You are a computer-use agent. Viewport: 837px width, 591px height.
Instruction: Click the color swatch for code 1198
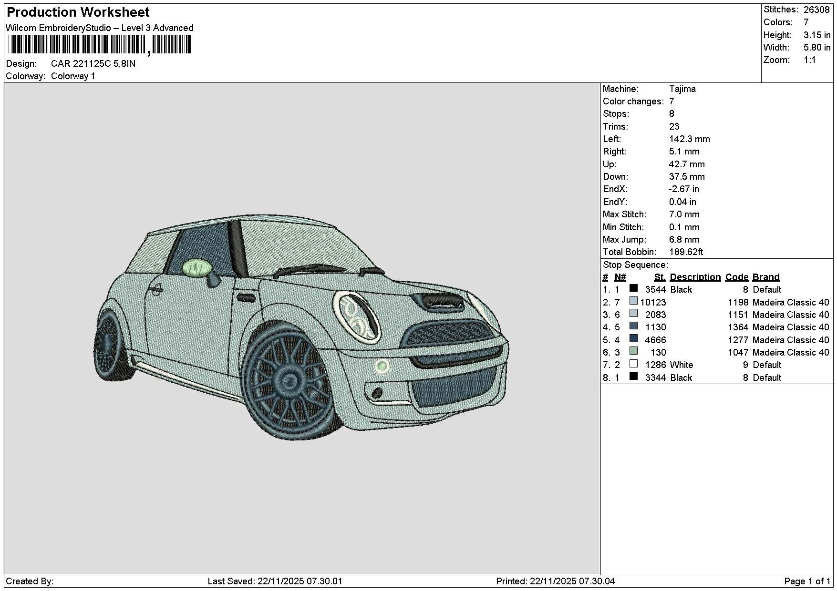coord(633,301)
